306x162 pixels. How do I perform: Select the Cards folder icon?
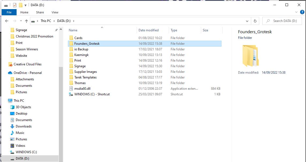71,38
